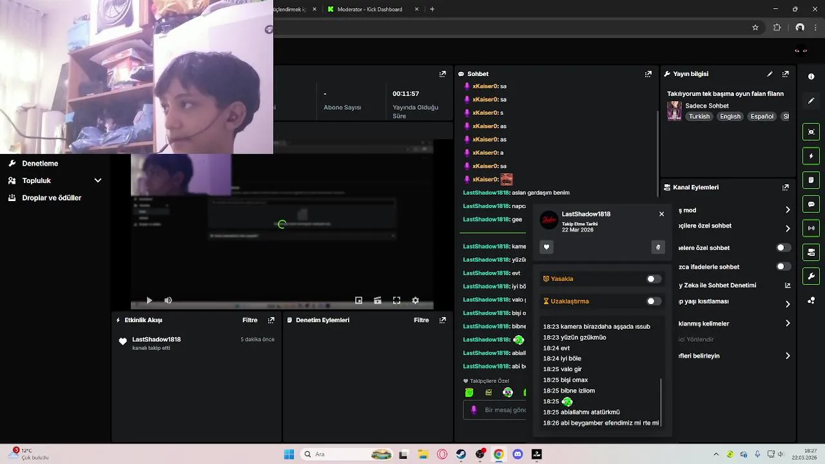Click the play button on the stream preview
This screenshot has width=825, height=464.
coord(150,300)
